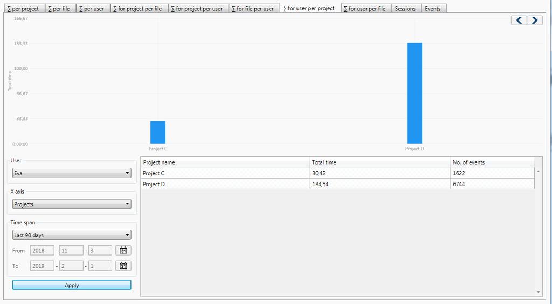This screenshot has width=552, height=304.
Task: Open the From date calendar picker
Action: (123, 250)
